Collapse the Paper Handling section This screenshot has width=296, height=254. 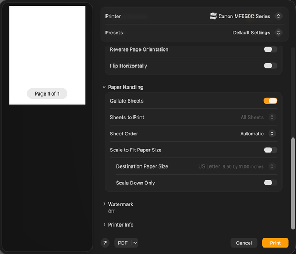coord(104,87)
